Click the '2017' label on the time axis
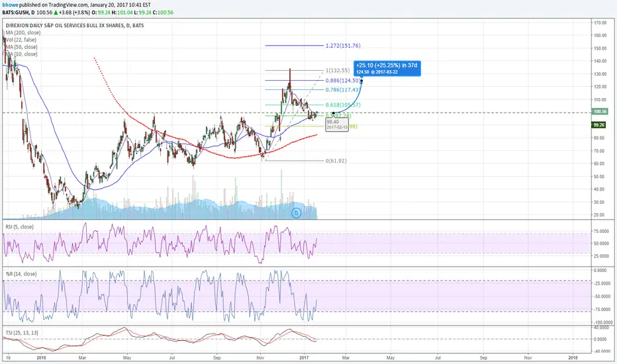The width and height of the screenshot is (617, 364). tap(304, 358)
